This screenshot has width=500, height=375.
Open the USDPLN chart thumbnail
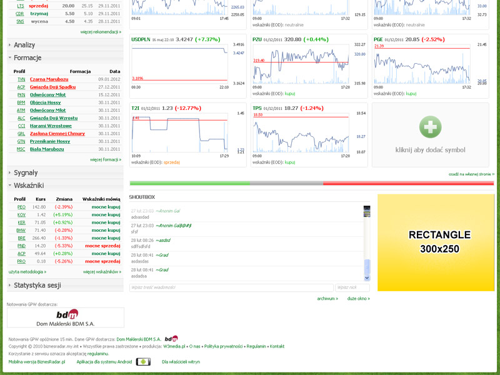point(179,66)
